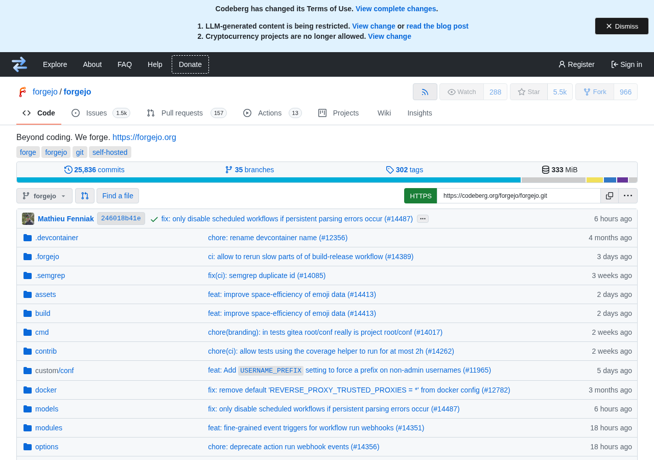Open the models folder icon
Image resolution: width=654 pixels, height=460 pixels.
click(x=28, y=409)
